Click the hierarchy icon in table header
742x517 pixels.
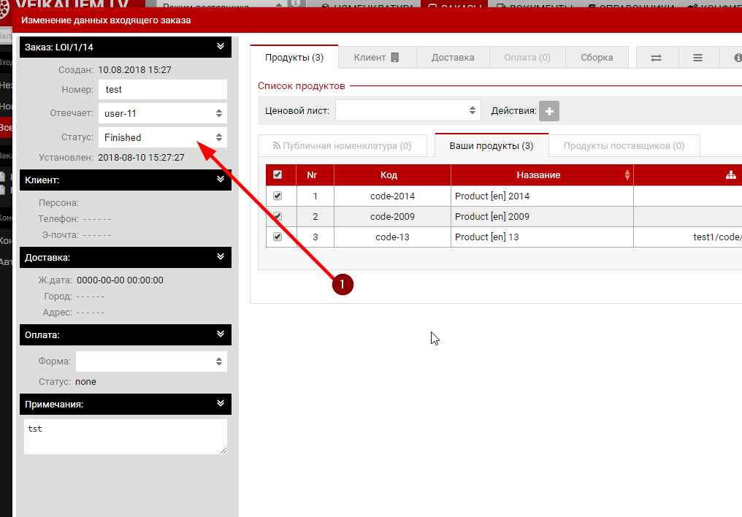tap(731, 175)
